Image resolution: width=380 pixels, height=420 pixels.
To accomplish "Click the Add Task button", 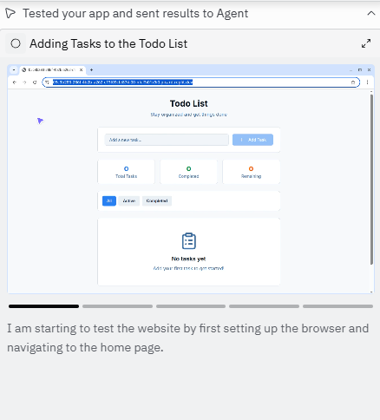I will pos(252,140).
